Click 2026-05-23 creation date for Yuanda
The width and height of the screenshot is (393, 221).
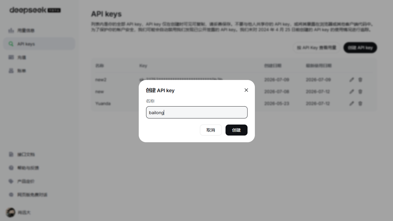(277, 103)
